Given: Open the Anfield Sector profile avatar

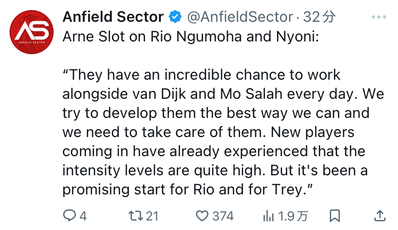Looking at the screenshot, I should (x=31, y=32).
